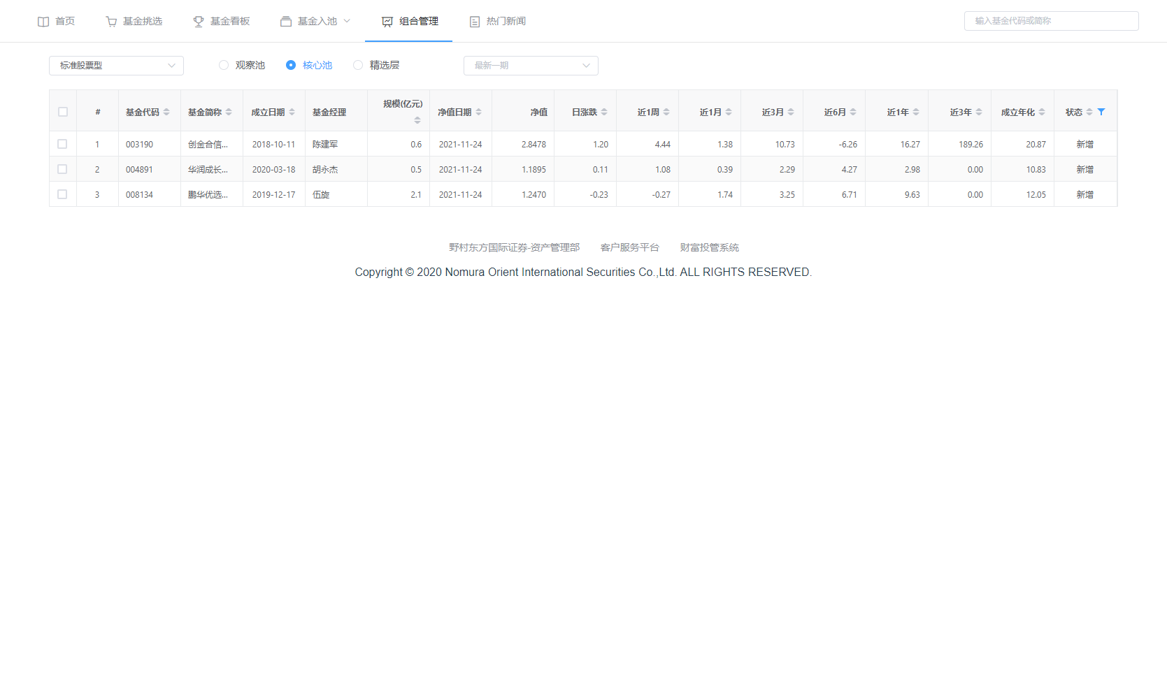1167x684 pixels.
Task: Sort by 成立日期 column arrows
Action: [x=292, y=112]
